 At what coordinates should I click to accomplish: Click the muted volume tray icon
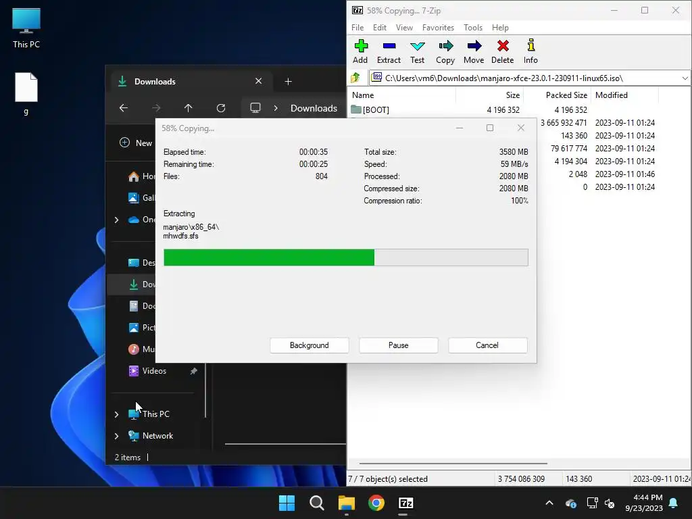click(610, 503)
